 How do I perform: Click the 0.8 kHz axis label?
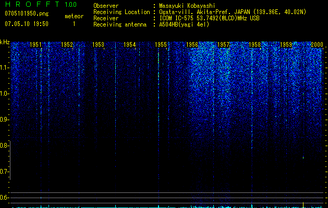pyautogui.click(x=4, y=146)
